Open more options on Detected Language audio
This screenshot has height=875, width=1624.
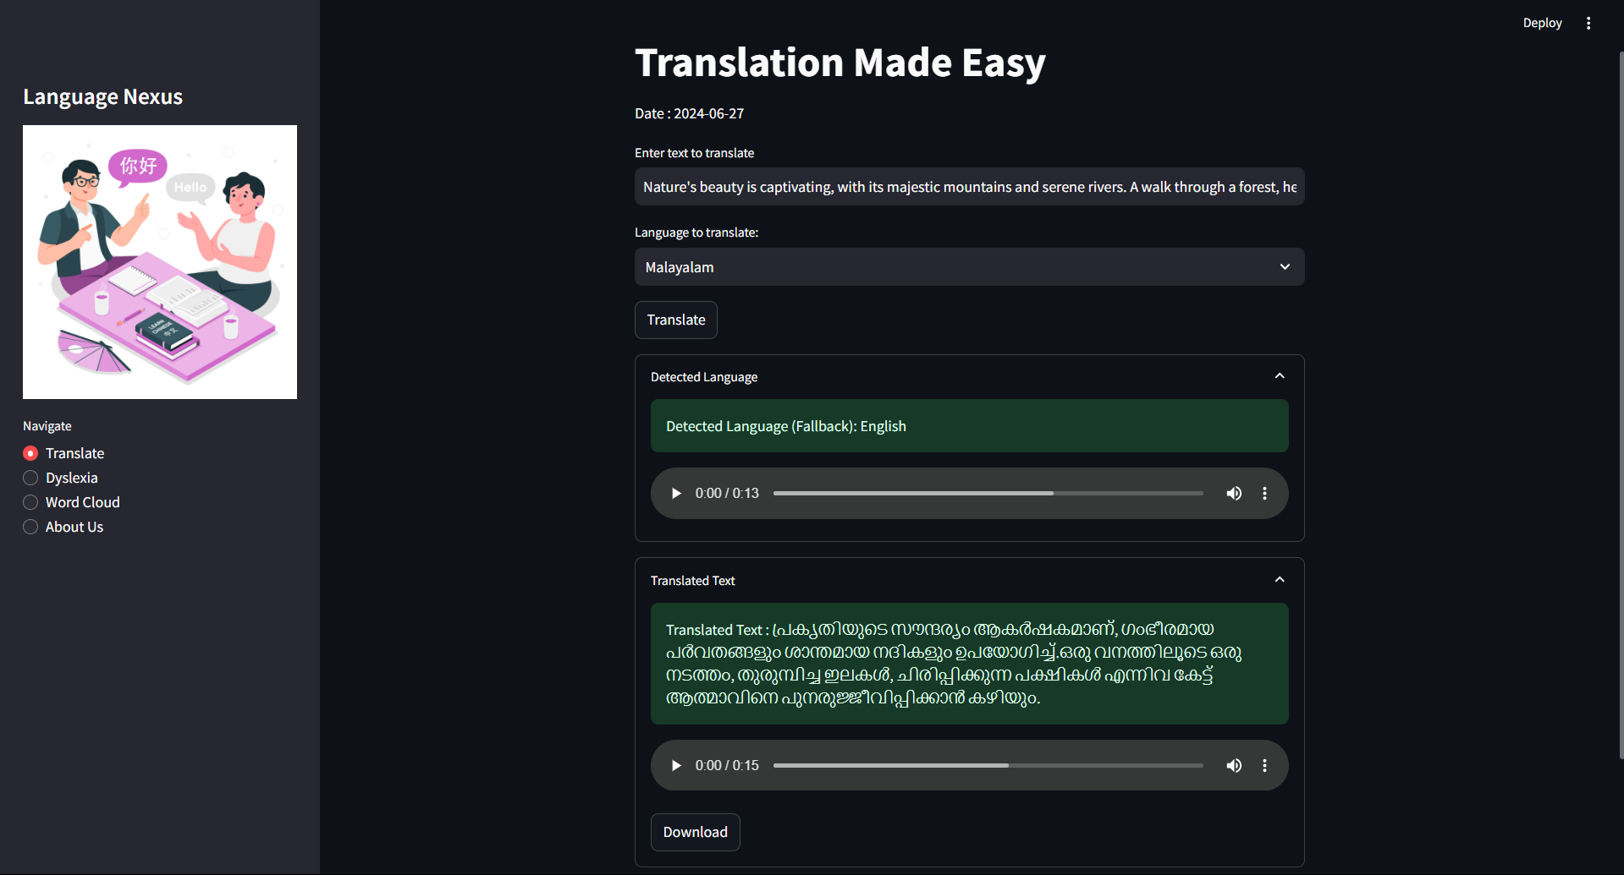[1264, 494]
